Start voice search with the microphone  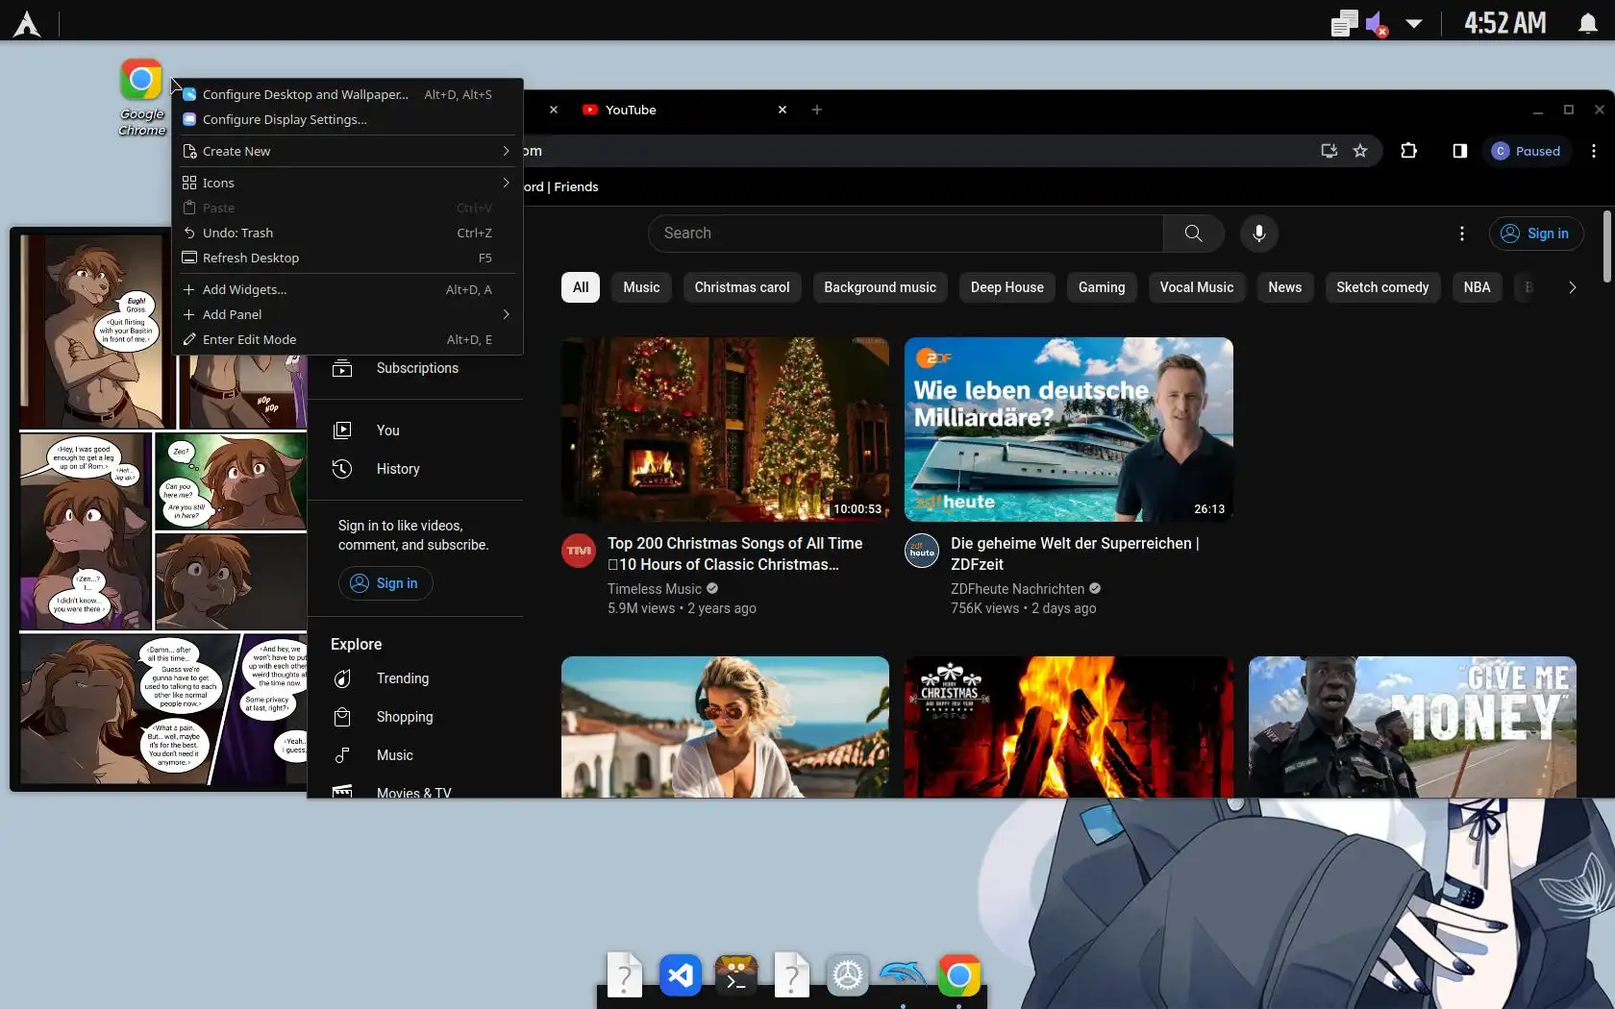1258,234
